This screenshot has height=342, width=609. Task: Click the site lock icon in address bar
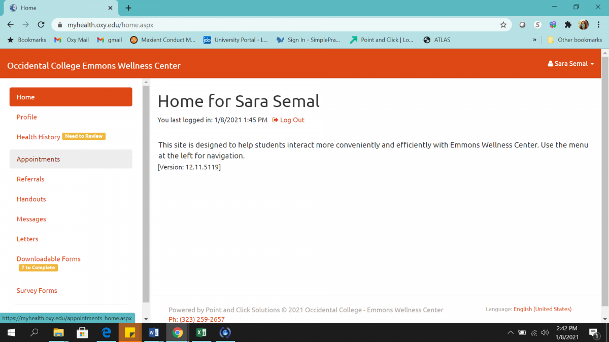[x=59, y=25]
